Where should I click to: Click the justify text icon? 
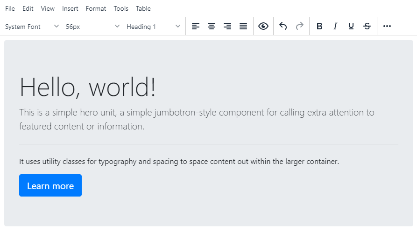[x=243, y=26]
